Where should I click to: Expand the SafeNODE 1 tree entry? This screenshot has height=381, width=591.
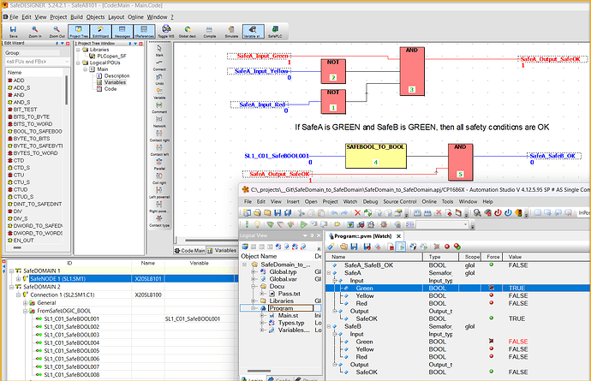(18, 278)
